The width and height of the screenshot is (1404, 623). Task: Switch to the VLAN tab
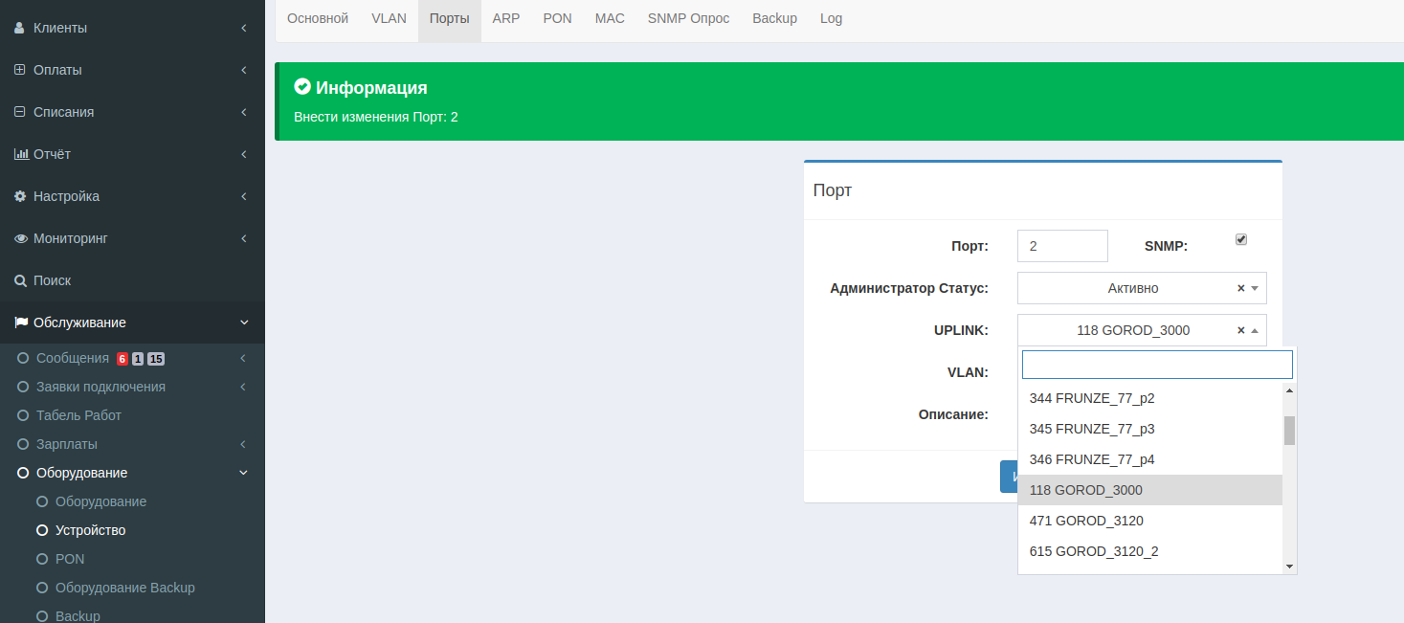pos(389,18)
